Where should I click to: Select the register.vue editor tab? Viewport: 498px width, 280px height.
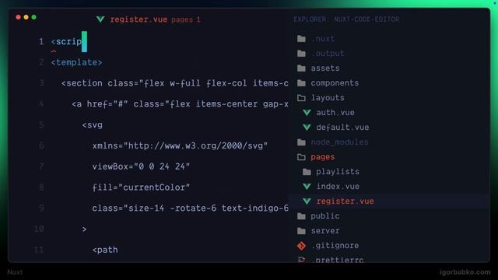click(148, 19)
